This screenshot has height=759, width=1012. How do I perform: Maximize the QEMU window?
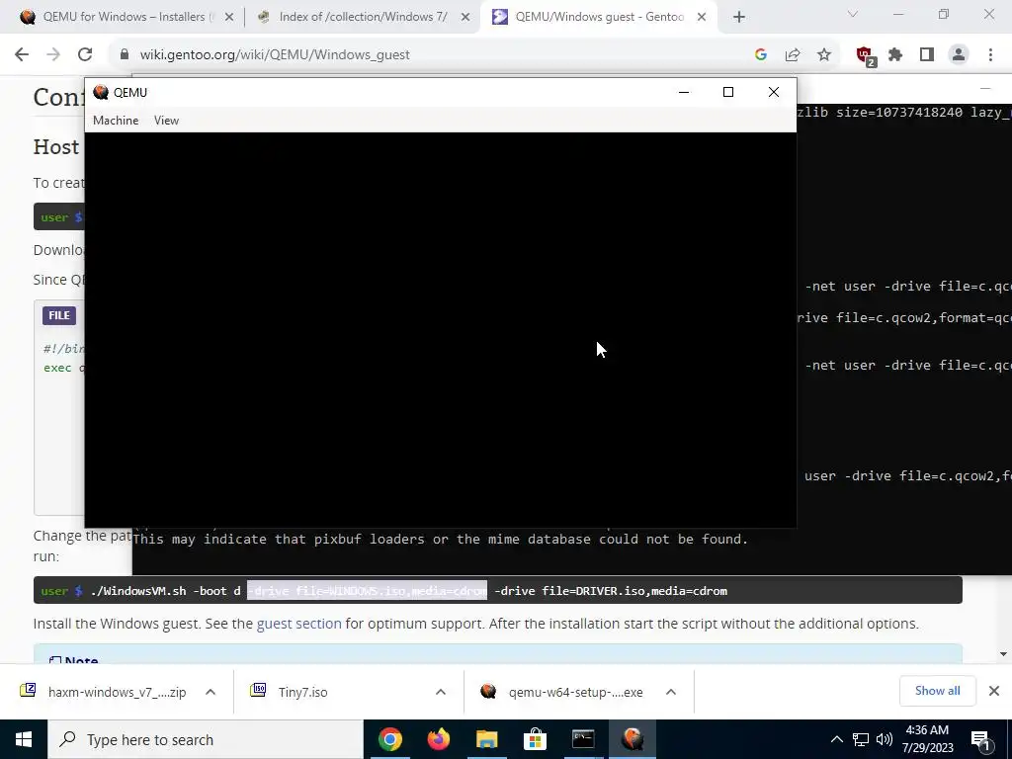pos(728,92)
